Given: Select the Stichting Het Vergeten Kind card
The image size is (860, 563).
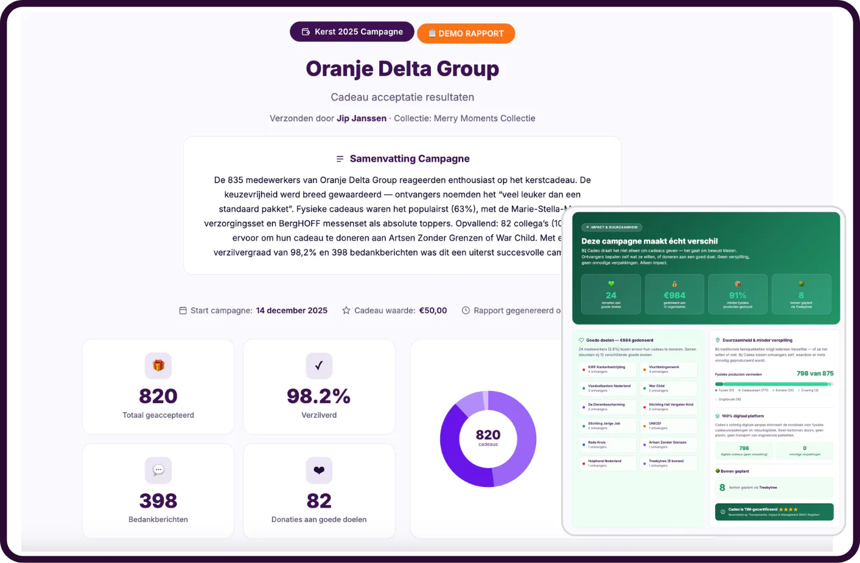Looking at the screenshot, I should [668, 407].
